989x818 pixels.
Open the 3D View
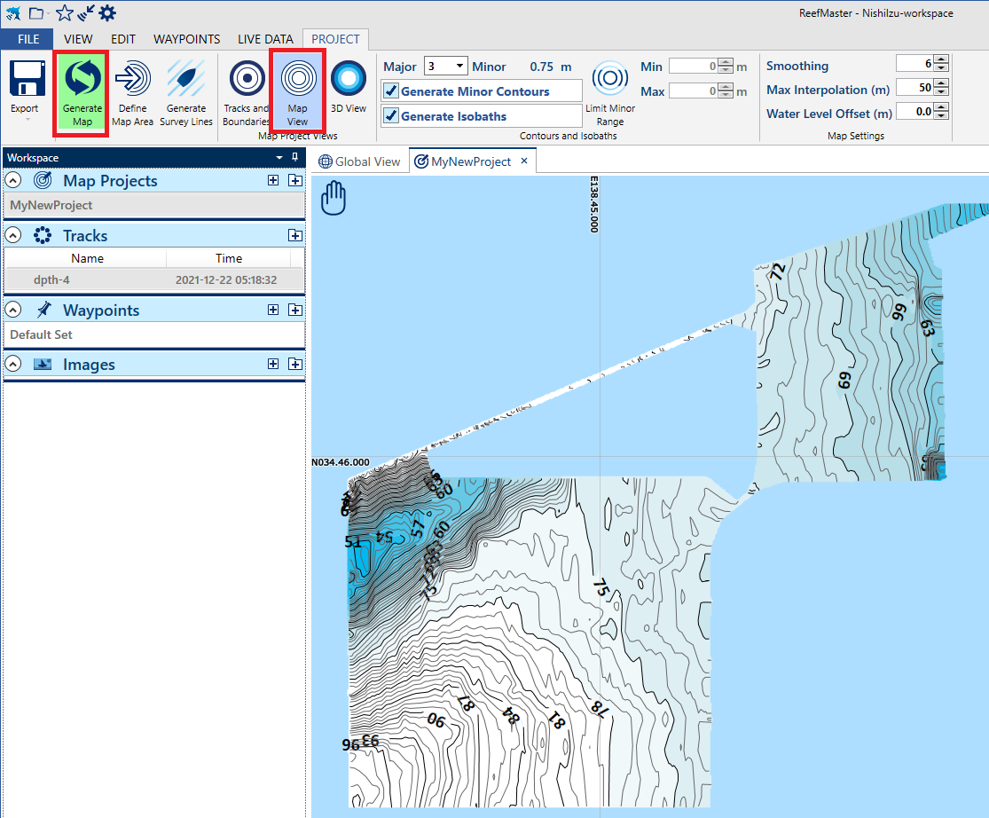[x=349, y=80]
